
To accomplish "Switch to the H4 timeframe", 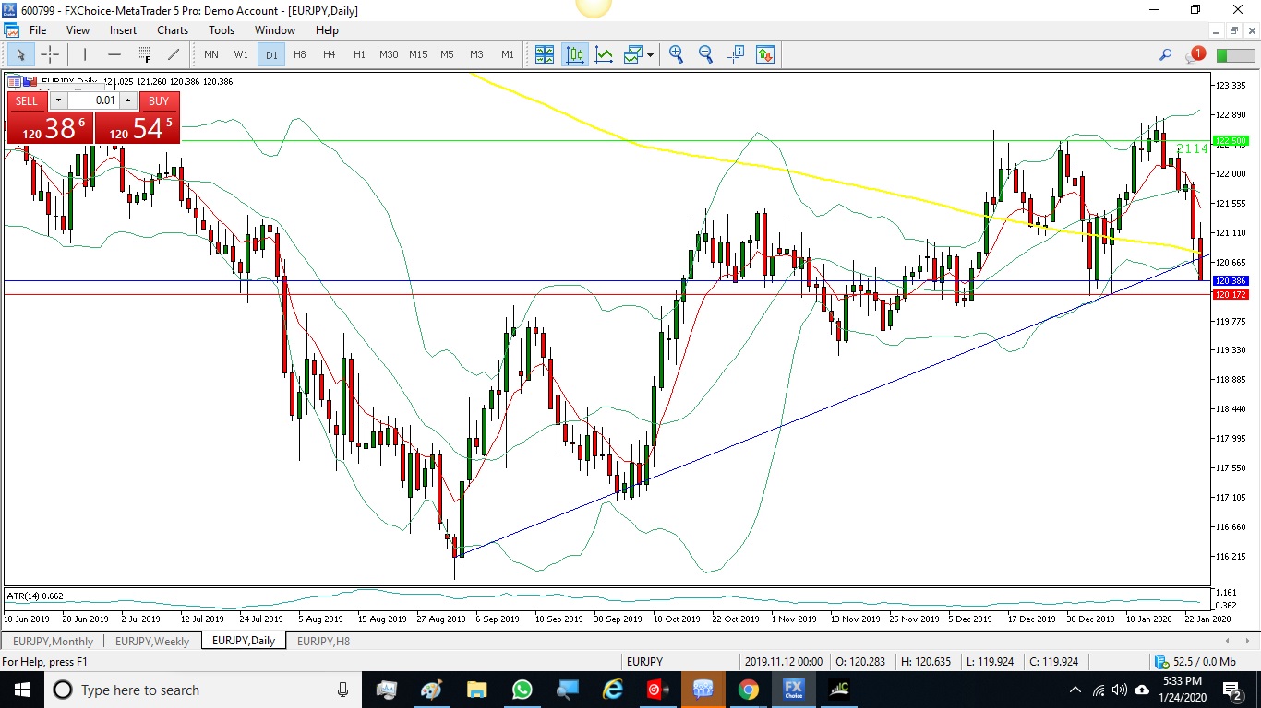I will pos(330,54).
